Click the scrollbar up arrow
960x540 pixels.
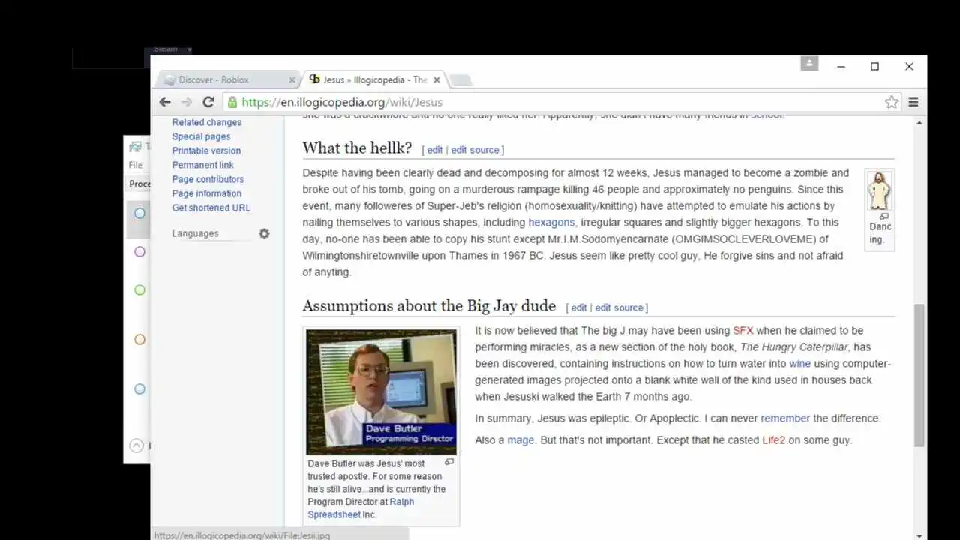tap(919, 121)
